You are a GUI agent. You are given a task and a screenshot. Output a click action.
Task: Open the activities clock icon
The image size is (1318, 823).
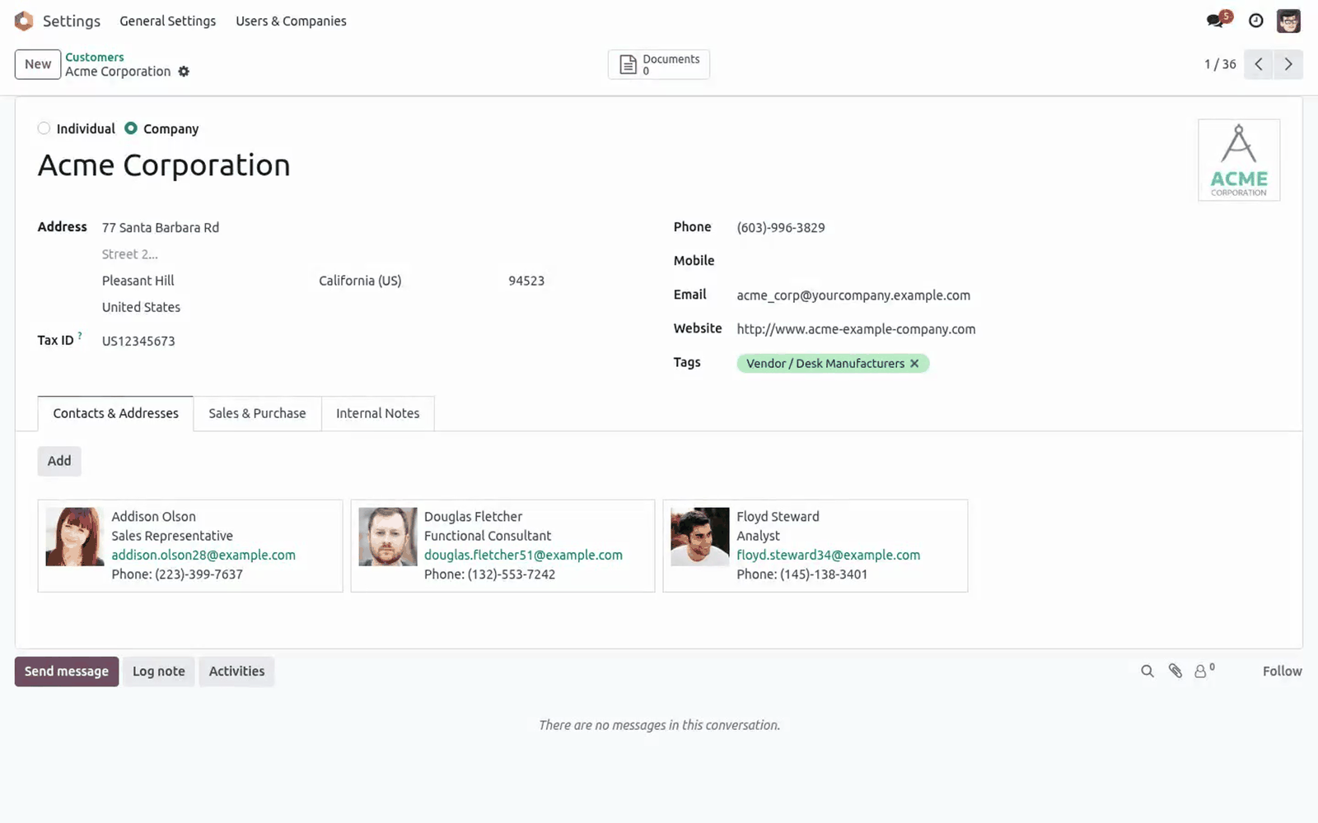click(x=1255, y=21)
